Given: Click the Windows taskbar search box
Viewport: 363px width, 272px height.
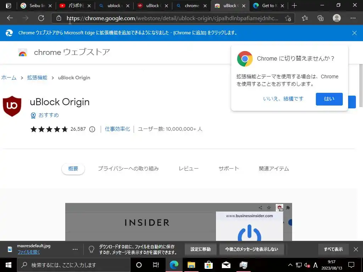Looking at the screenshot, I should (74, 265).
